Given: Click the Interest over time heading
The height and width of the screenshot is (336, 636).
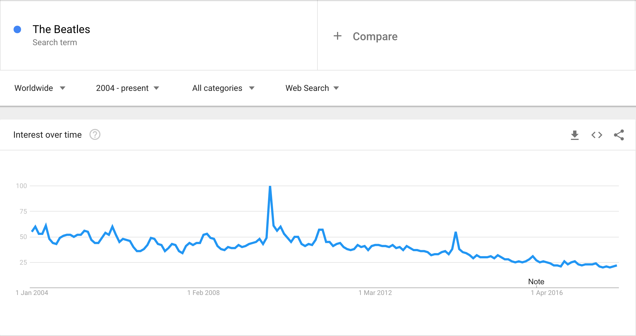Looking at the screenshot, I should tap(47, 135).
